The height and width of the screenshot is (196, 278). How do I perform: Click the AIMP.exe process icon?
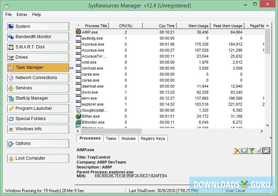point(78,32)
